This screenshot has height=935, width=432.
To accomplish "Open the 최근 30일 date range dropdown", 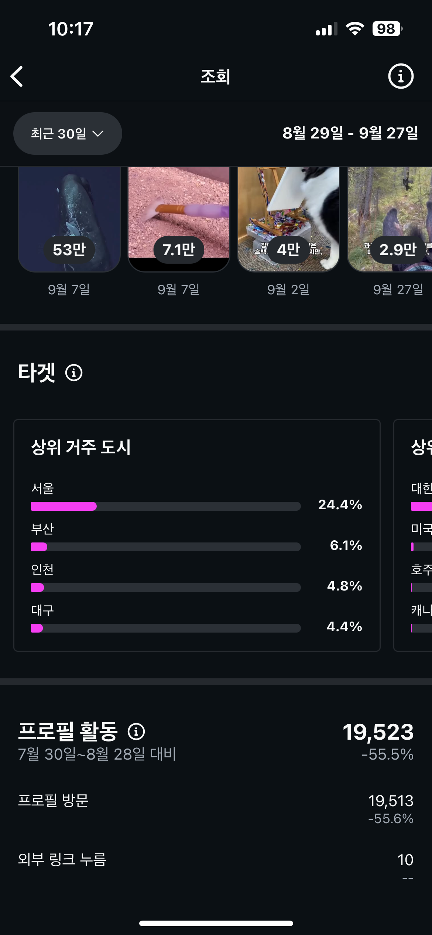I will [x=68, y=134].
